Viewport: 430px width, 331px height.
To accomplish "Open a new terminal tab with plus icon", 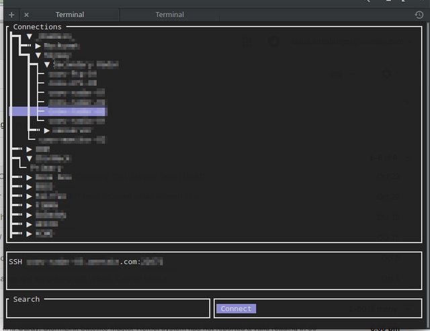I will pos(11,15).
